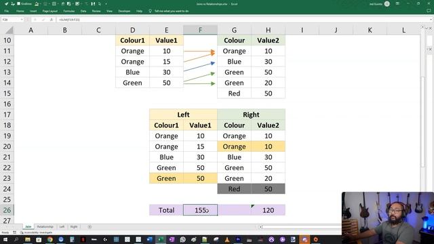Add a new sheet with plus button

coord(90,226)
